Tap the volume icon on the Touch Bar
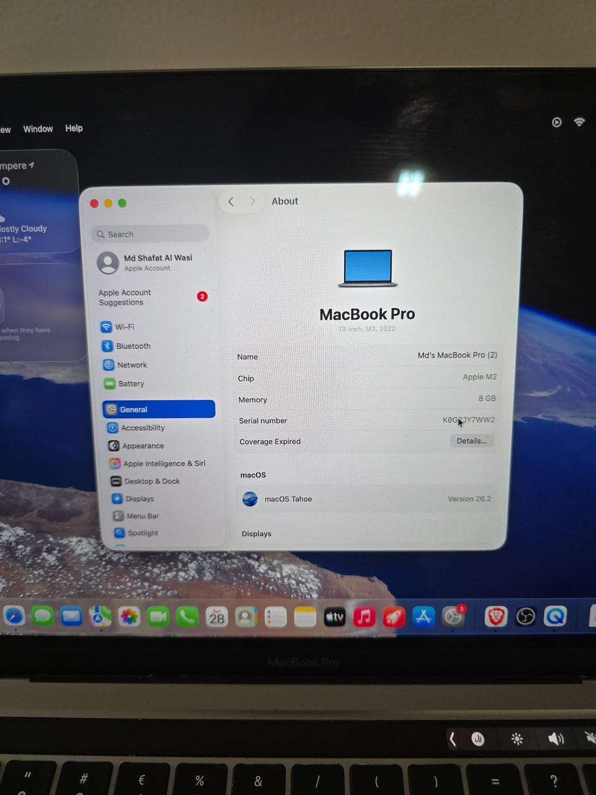Image resolution: width=596 pixels, height=795 pixels. [556, 738]
